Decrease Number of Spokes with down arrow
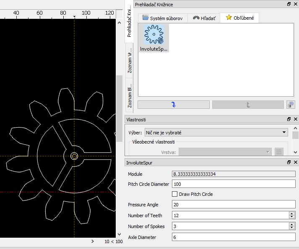299x249 pixels. (292, 228)
